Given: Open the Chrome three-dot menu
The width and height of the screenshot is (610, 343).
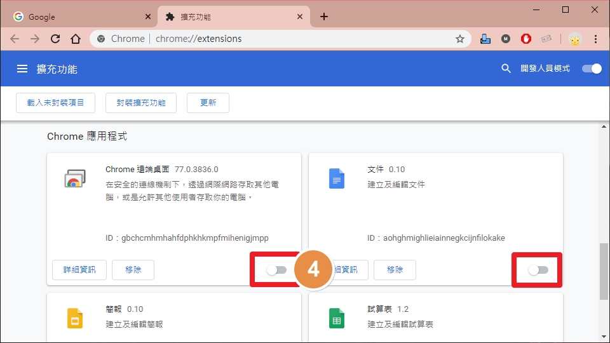Looking at the screenshot, I should click(595, 39).
